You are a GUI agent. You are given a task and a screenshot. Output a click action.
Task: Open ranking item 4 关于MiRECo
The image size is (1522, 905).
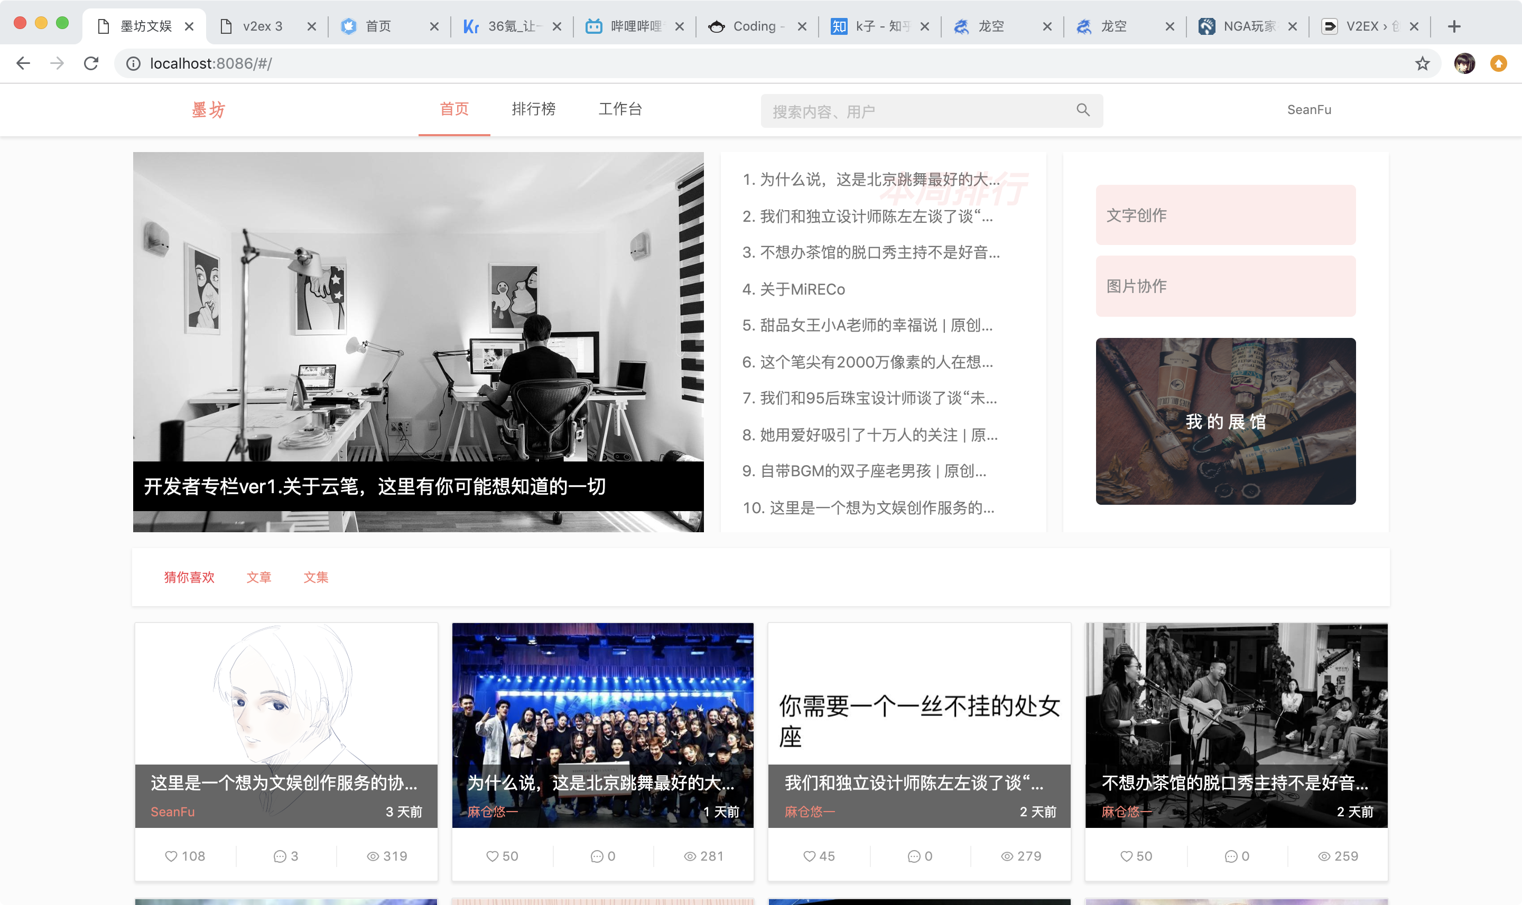coord(793,289)
